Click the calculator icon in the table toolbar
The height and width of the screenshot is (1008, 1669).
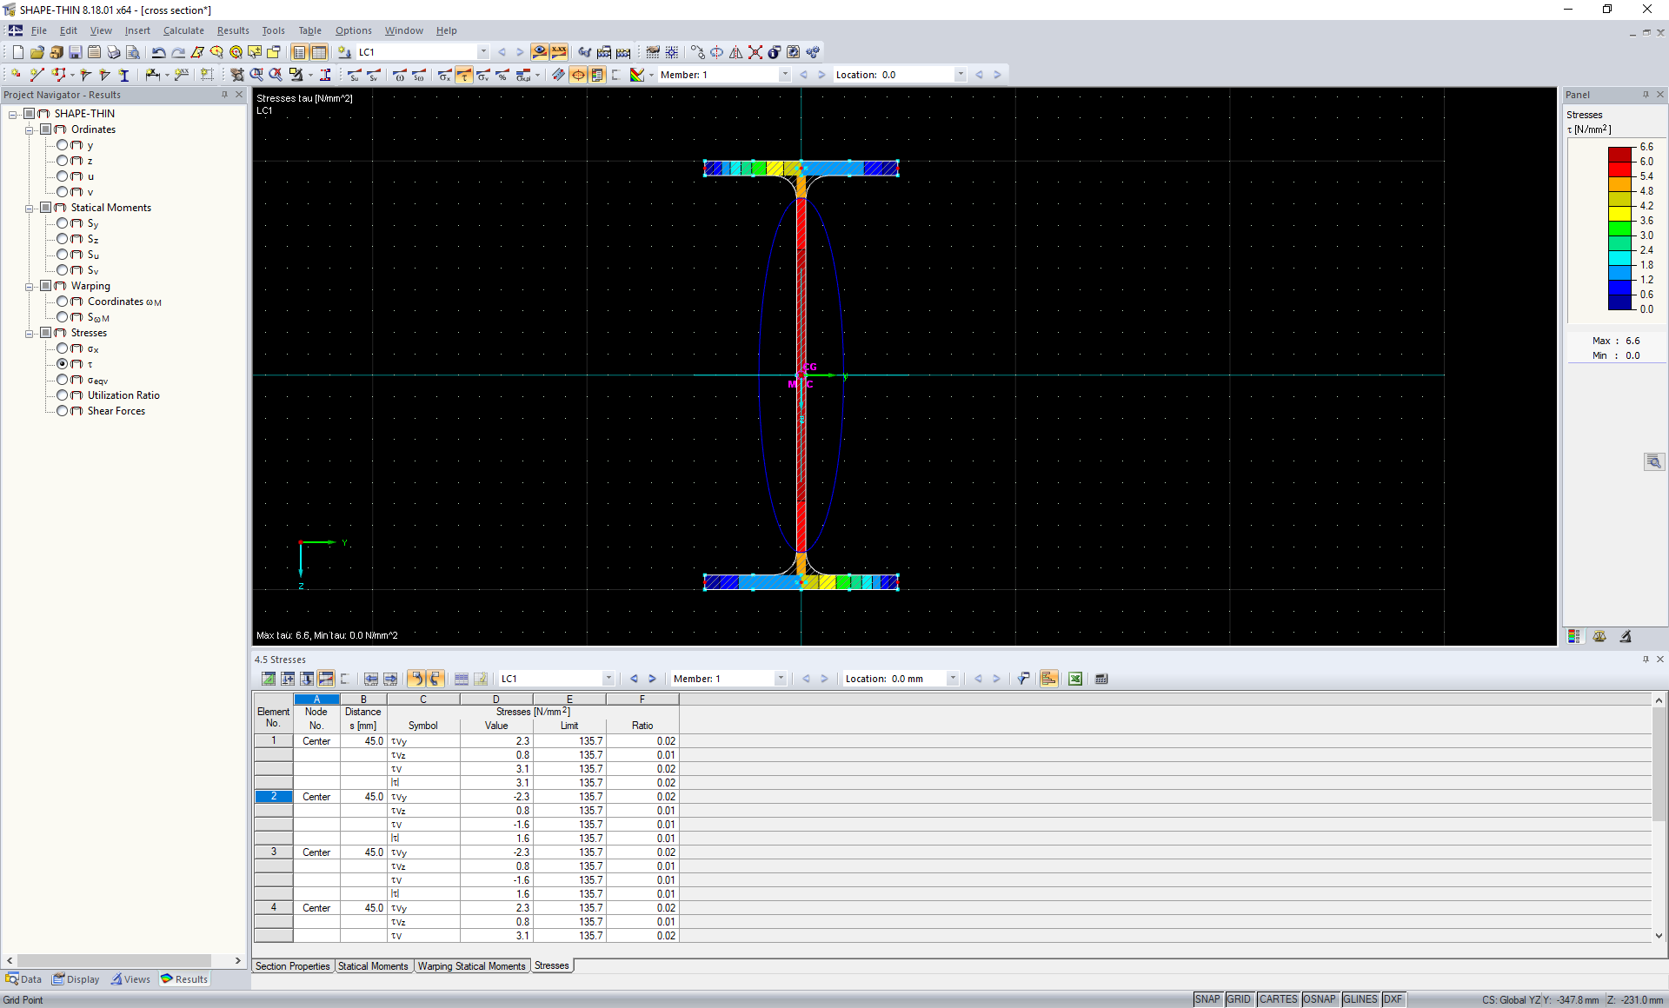click(1101, 679)
